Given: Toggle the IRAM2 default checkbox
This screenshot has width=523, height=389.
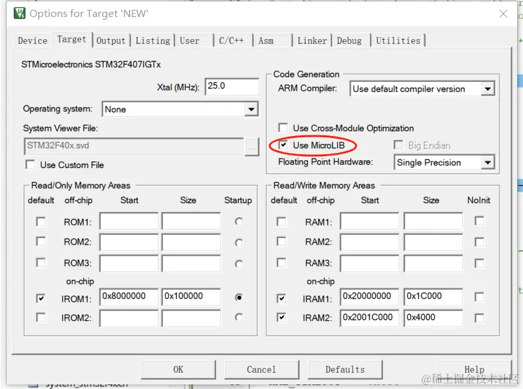Looking at the screenshot, I should click(281, 317).
